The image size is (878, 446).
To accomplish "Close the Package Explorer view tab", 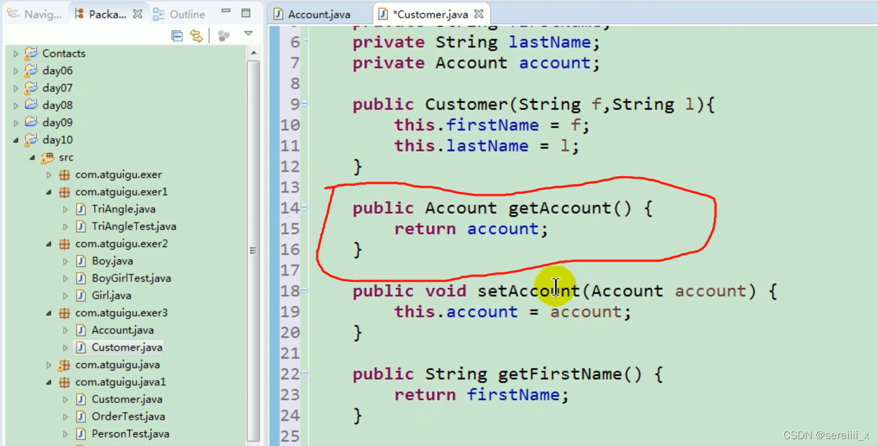I will point(137,14).
